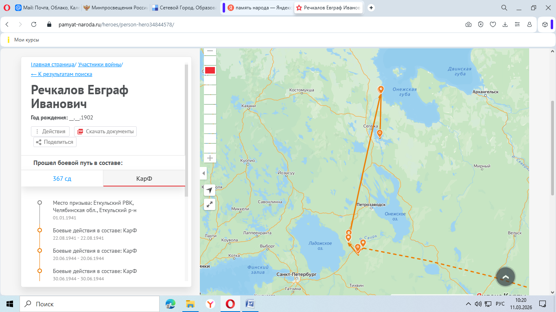Expand the map to fullscreen
The height and width of the screenshot is (312, 556).
pos(209,205)
